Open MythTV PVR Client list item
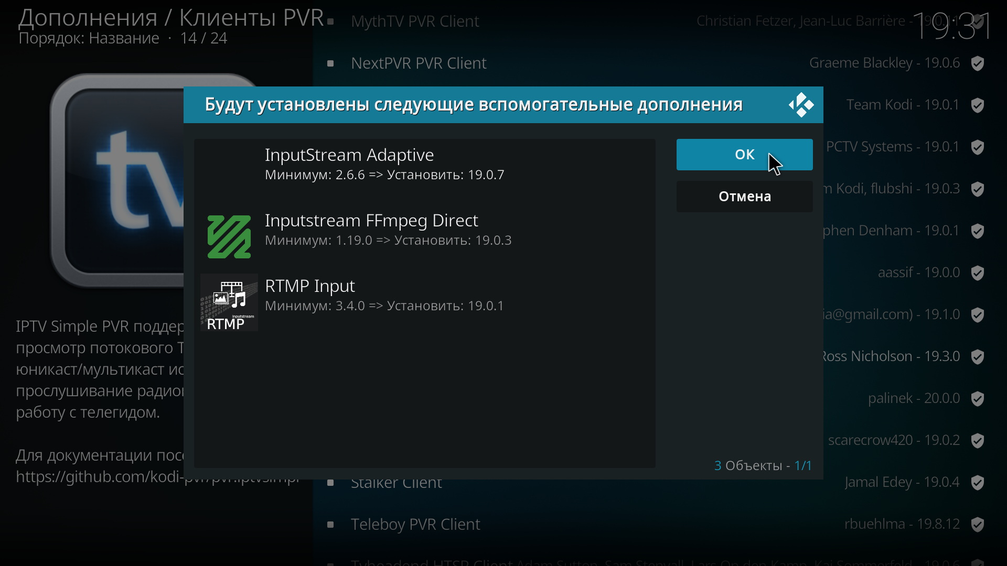This screenshot has height=566, width=1007. [x=415, y=21]
